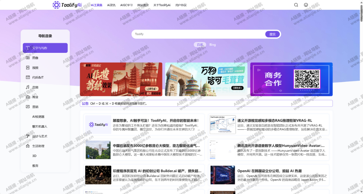Viewport: 363px width, 194px height.
Task: Open the red AI非遗剪纸效果 banner
Action: click(121, 79)
